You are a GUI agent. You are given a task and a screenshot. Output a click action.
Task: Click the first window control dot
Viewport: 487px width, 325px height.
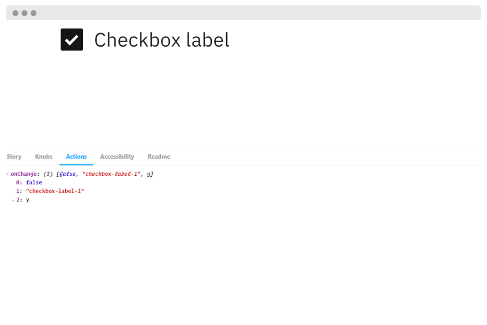[15, 13]
